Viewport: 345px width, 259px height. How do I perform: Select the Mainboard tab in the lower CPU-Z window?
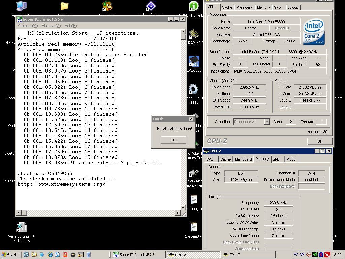[x=243, y=159]
